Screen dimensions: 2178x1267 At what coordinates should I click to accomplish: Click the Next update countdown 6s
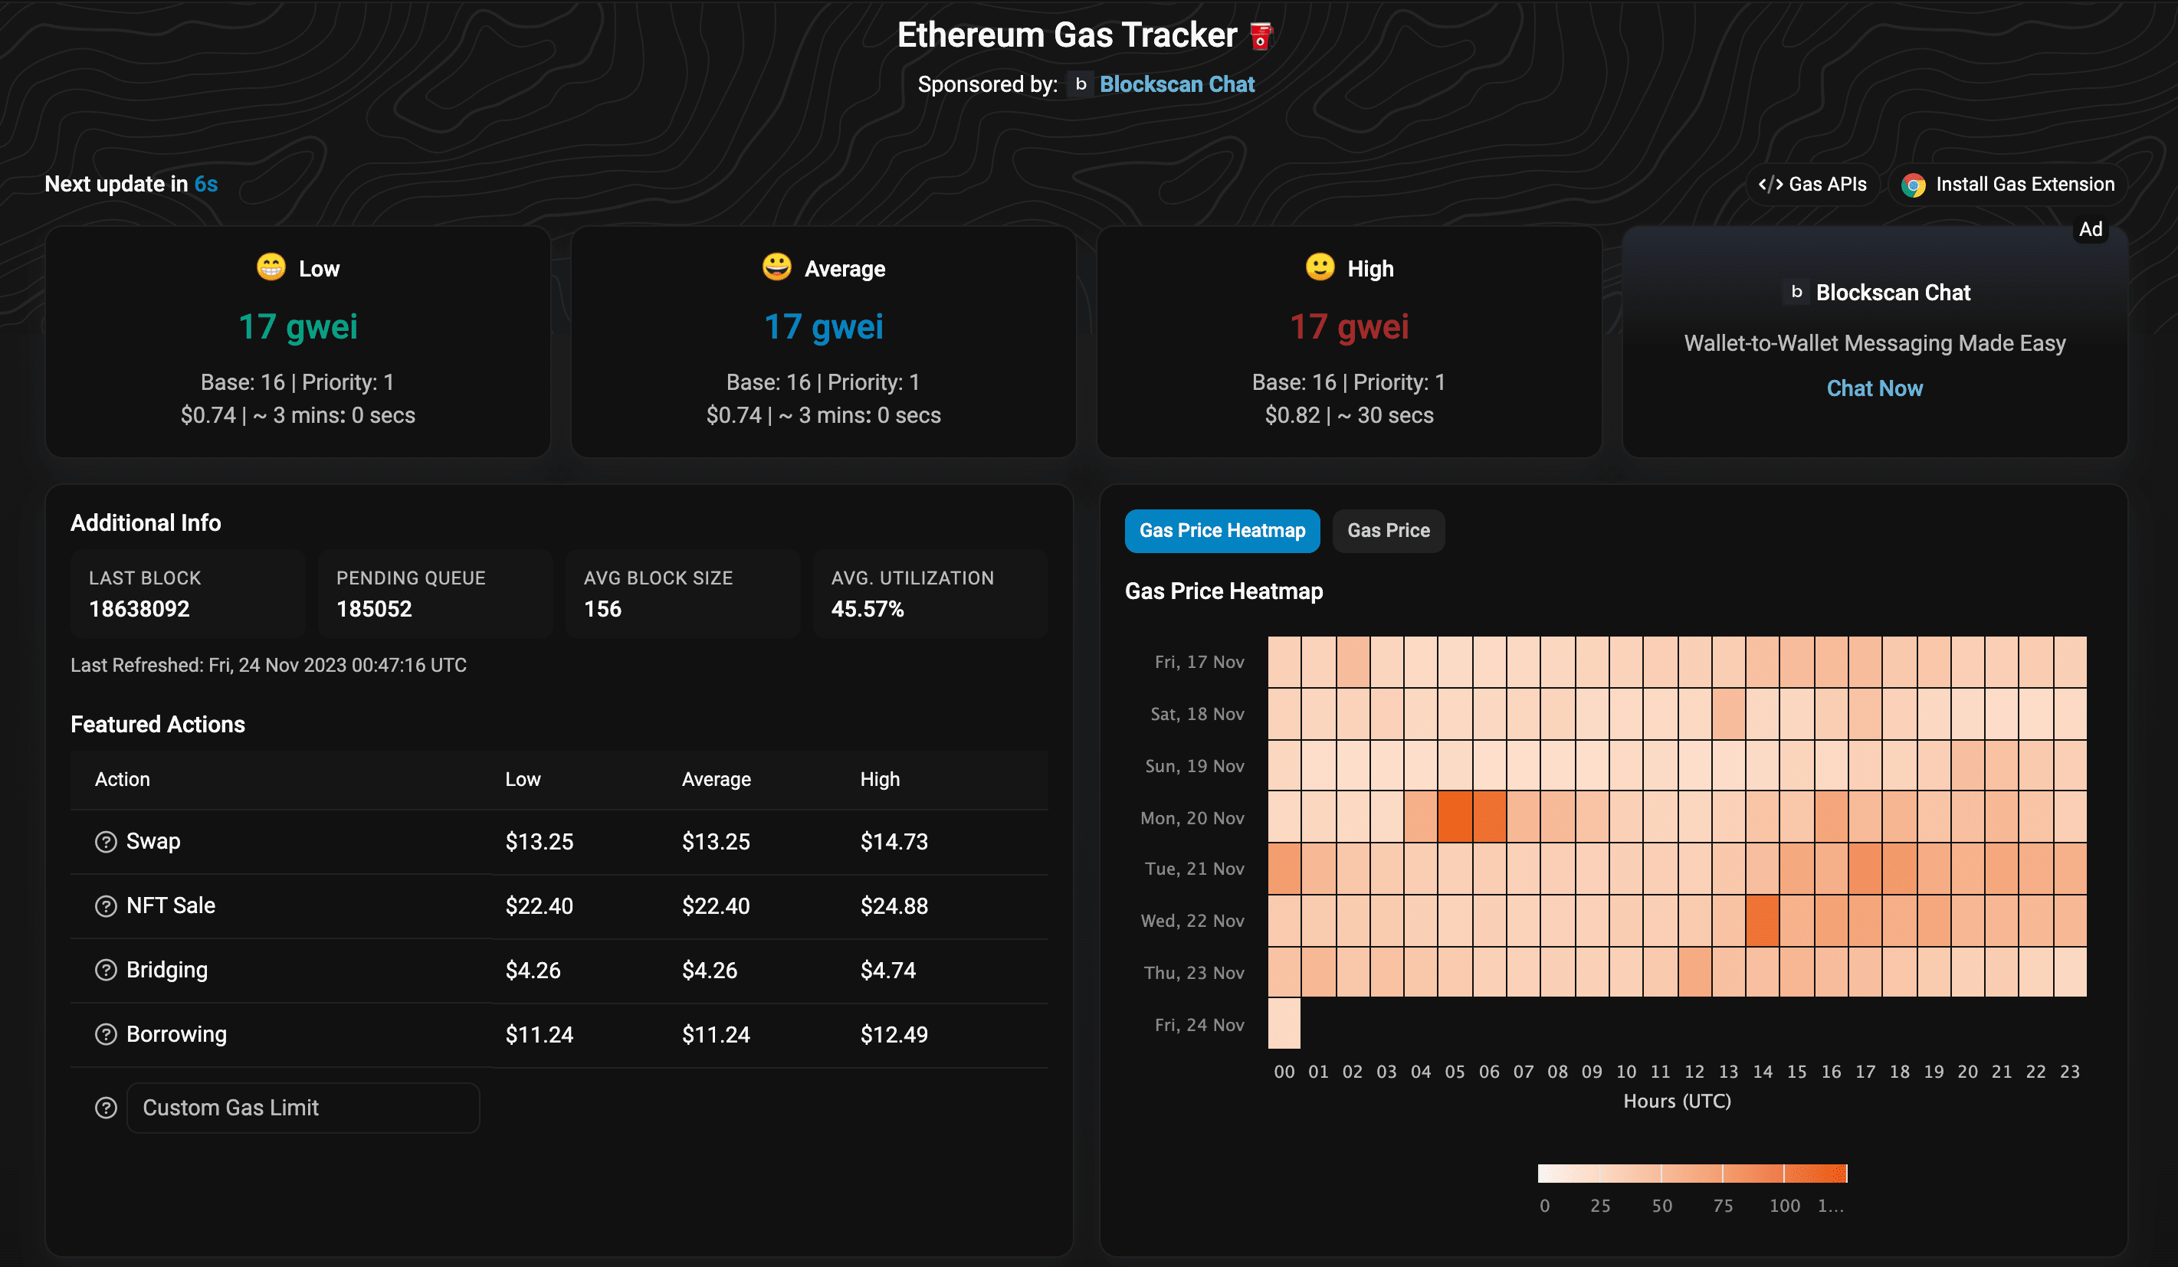(x=205, y=184)
